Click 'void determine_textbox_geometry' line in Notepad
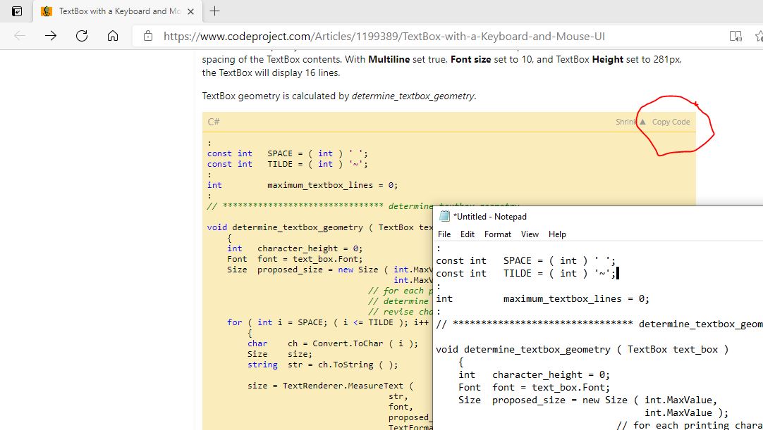 582,349
